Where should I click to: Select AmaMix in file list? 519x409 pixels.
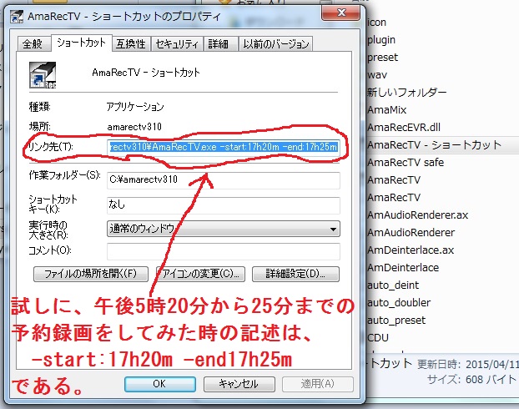click(386, 109)
